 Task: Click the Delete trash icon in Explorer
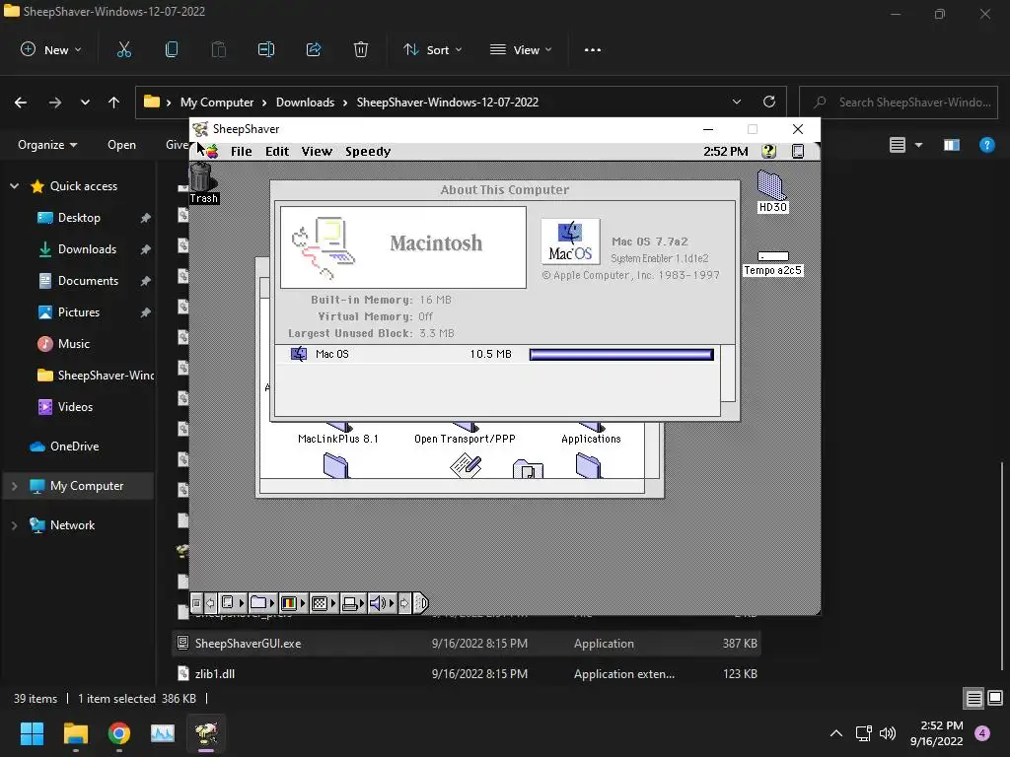tap(361, 49)
